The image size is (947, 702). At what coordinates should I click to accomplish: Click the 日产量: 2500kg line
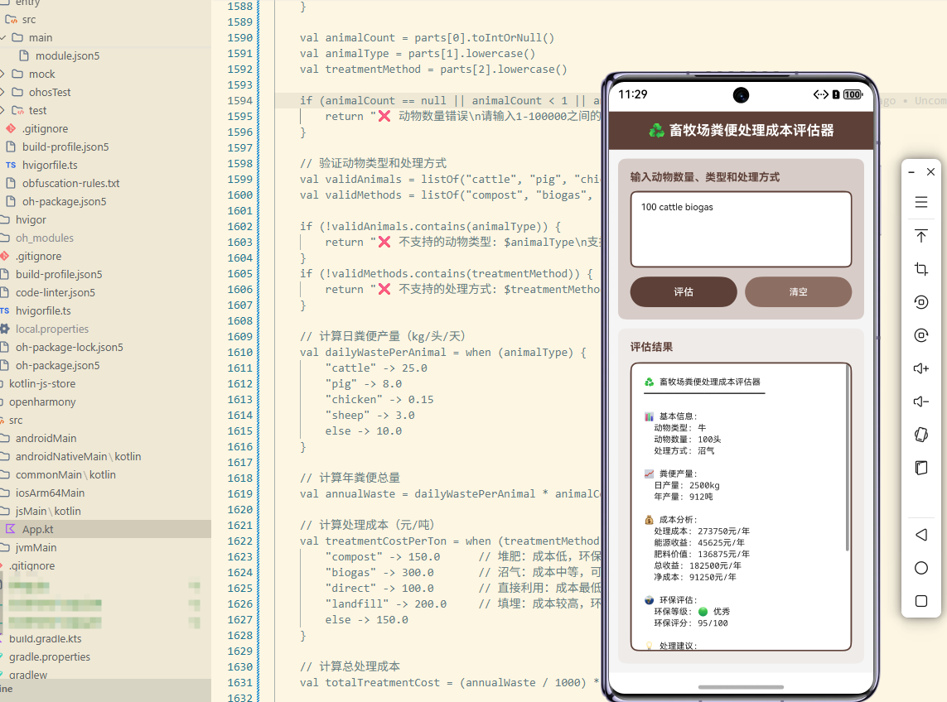(687, 485)
